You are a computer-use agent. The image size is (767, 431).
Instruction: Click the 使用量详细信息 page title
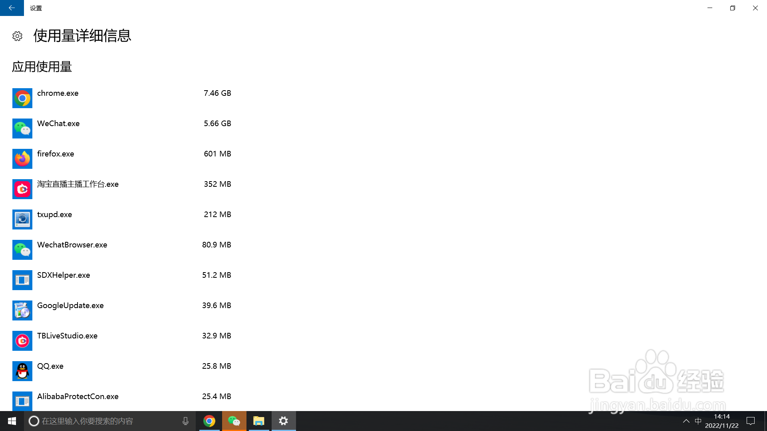point(82,36)
